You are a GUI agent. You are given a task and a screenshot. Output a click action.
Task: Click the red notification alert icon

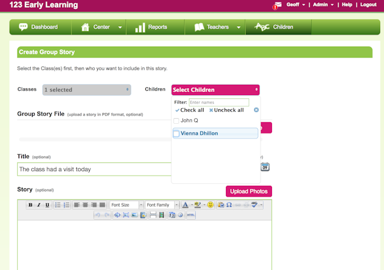(x=277, y=6)
